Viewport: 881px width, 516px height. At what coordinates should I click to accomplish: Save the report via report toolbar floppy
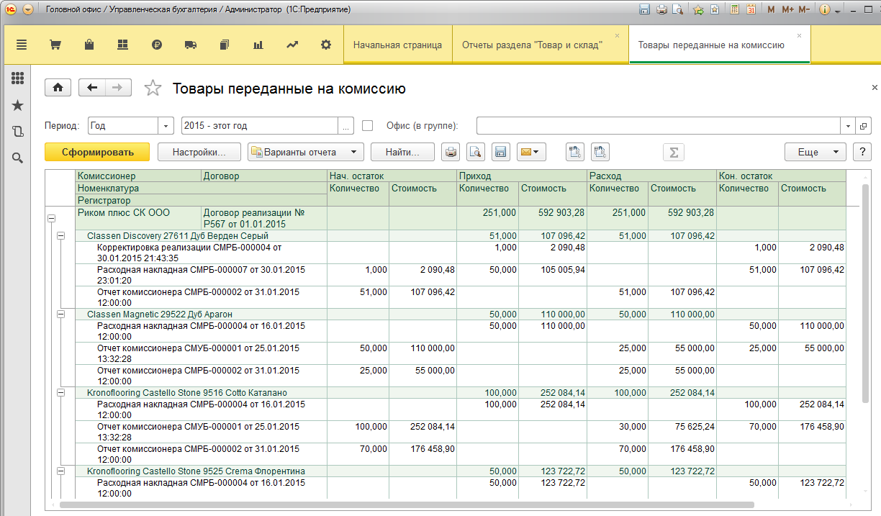[500, 152]
